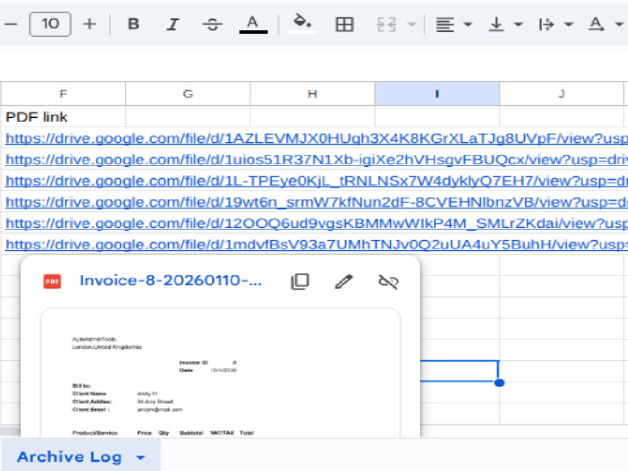Click the text rotation icon
The height and width of the screenshot is (471, 628).
(x=597, y=24)
